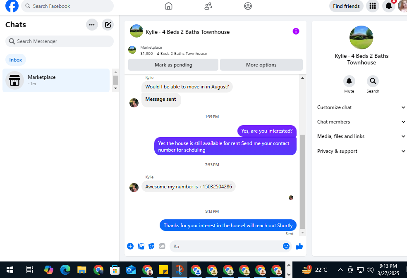Open emoji picker smiley icon
The height and width of the screenshot is (278, 407).
(286, 246)
